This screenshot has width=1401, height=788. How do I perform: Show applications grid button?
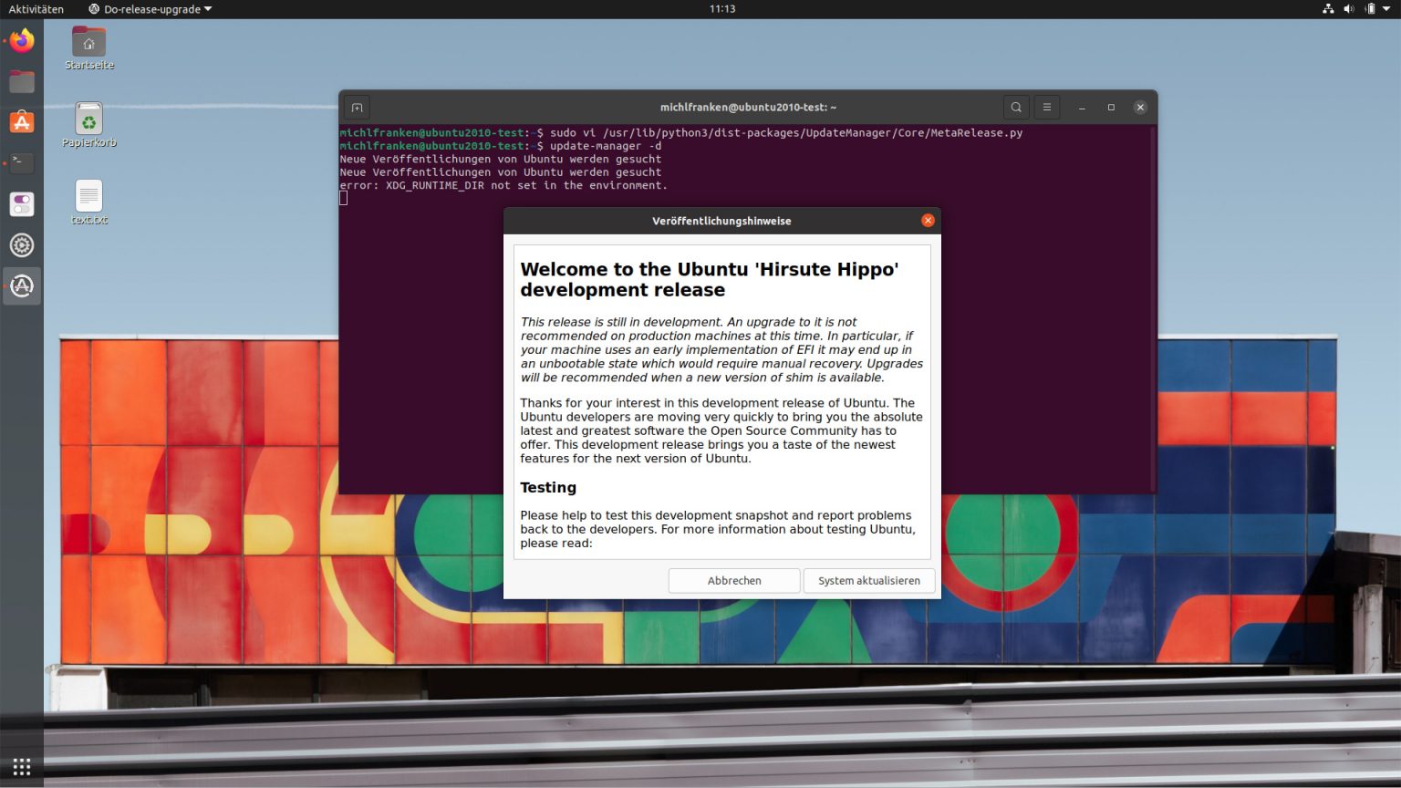(x=22, y=766)
